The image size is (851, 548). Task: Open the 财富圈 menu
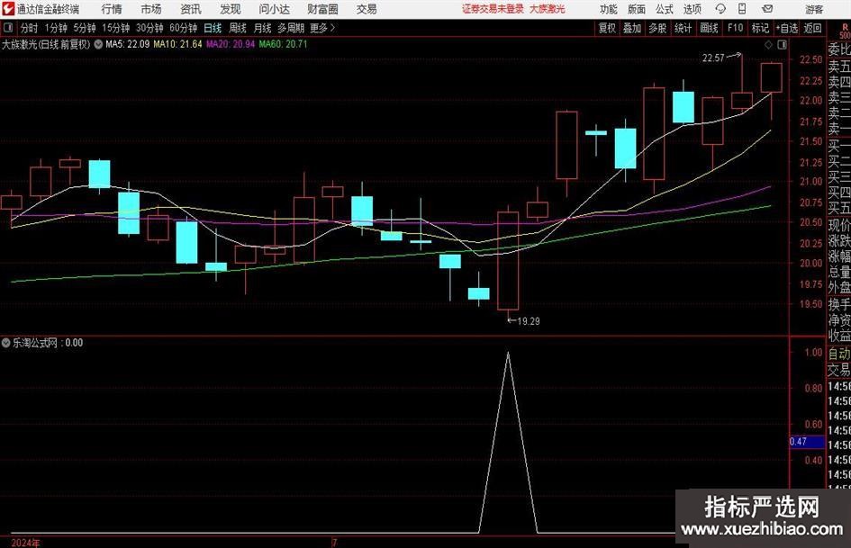322,9
